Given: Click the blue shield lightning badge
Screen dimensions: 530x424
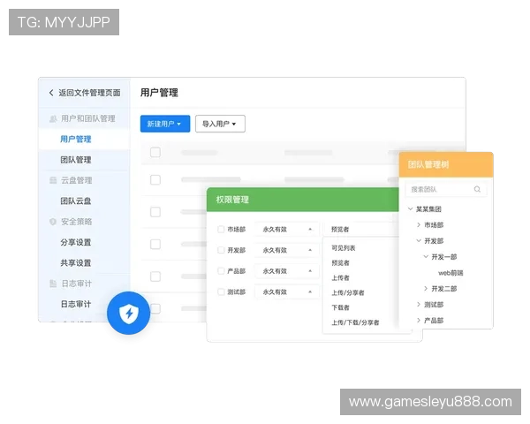Looking at the screenshot, I should (128, 313).
